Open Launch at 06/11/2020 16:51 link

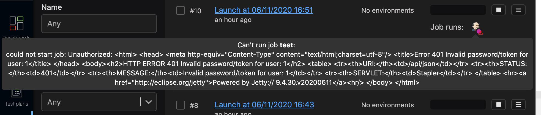click(264, 10)
